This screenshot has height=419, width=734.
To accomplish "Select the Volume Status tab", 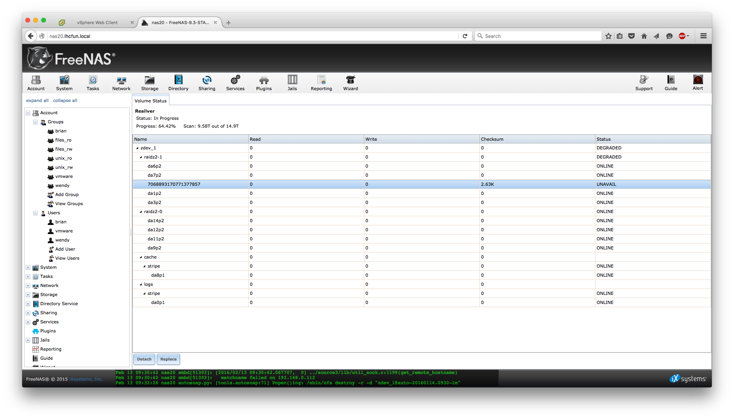I will click(x=150, y=101).
